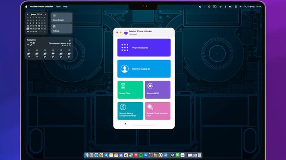Viewport: 286px width, 160px height.
Task: Open Passixer purple icon in the dock
Action: click(182, 155)
